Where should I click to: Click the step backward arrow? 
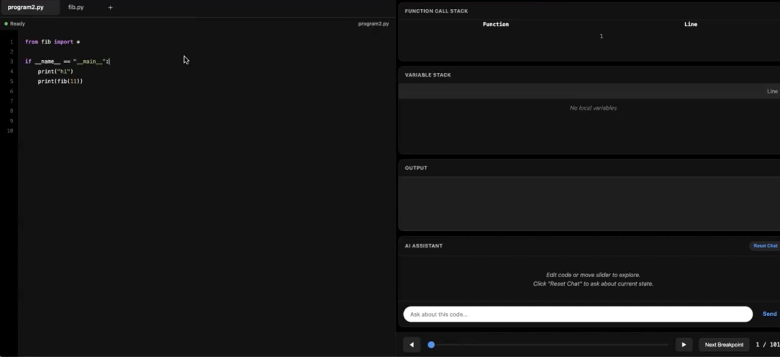[411, 344]
